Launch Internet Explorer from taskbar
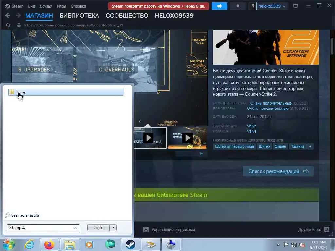This screenshot has width=335, height=251. tap(29, 244)
